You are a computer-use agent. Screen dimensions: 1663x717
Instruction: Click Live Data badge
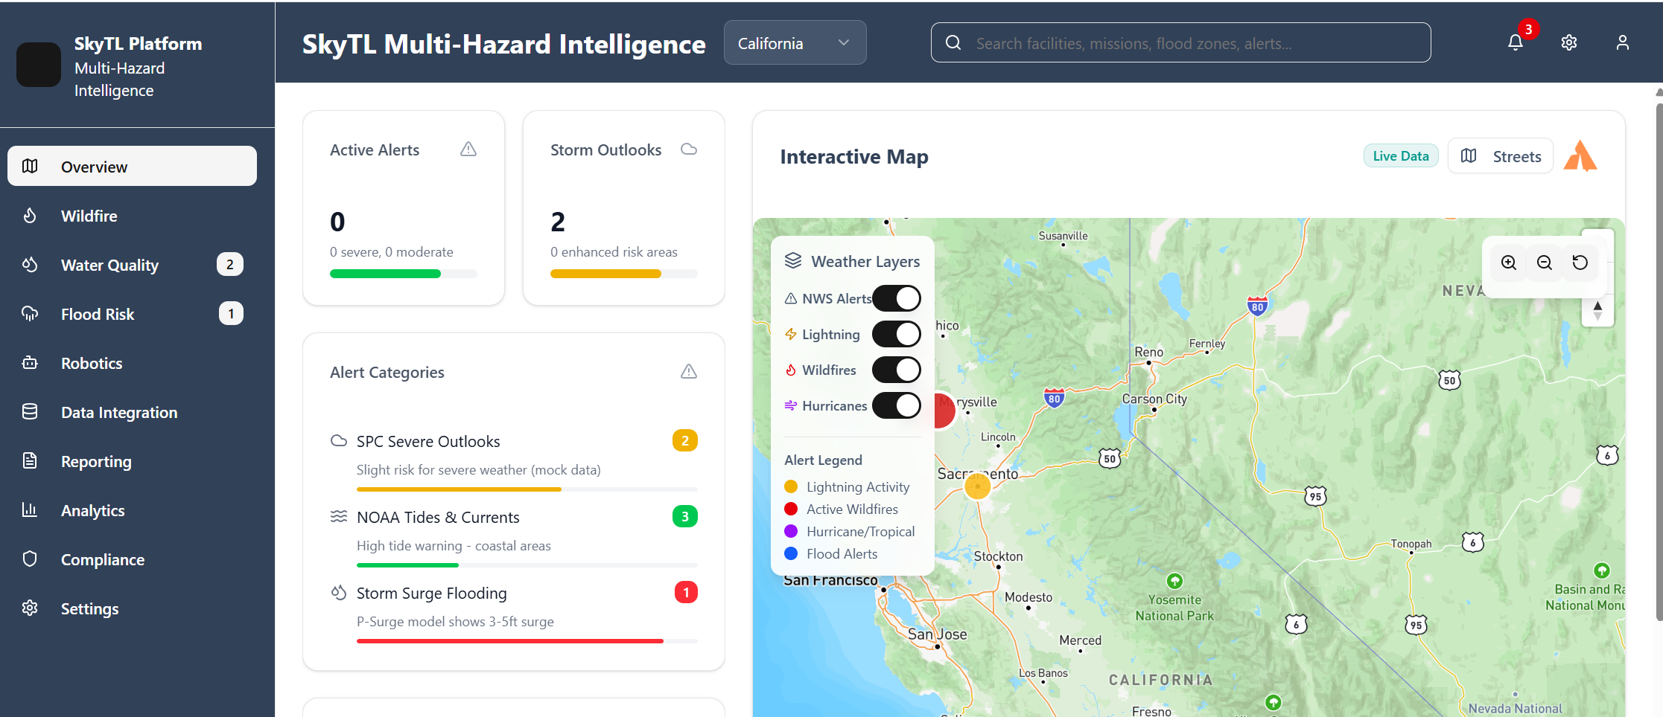(x=1401, y=155)
